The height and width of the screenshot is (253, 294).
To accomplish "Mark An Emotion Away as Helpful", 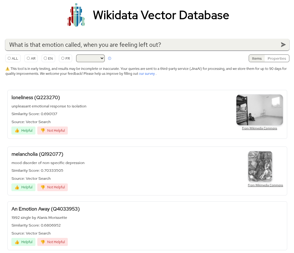I will (23, 242).
